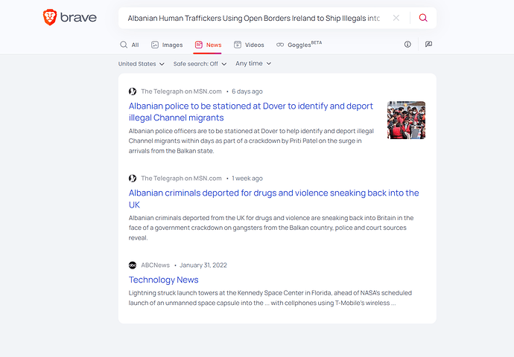The width and height of the screenshot is (514, 357).
Task: Click the 'ABCNews' source name
Action: tap(156, 265)
